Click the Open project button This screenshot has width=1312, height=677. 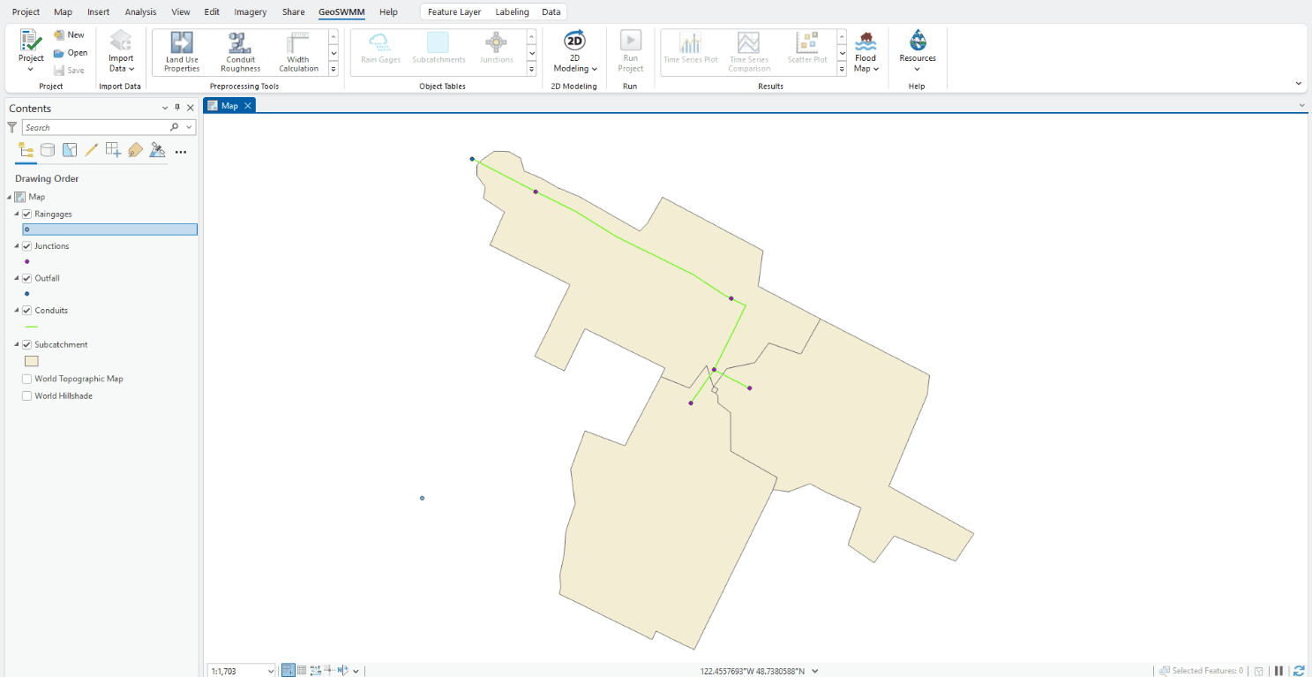pos(70,52)
